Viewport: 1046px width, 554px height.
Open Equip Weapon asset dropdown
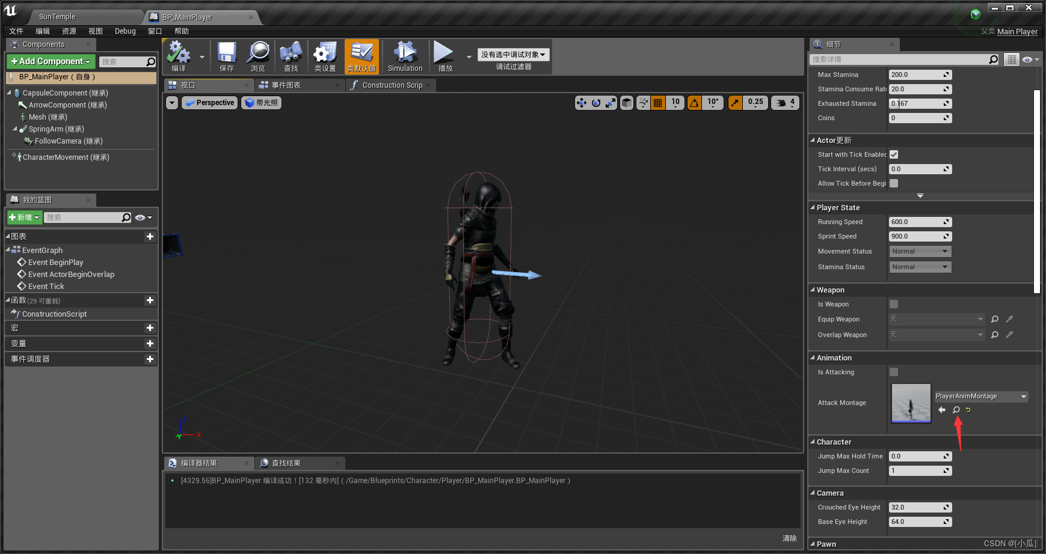(x=937, y=319)
